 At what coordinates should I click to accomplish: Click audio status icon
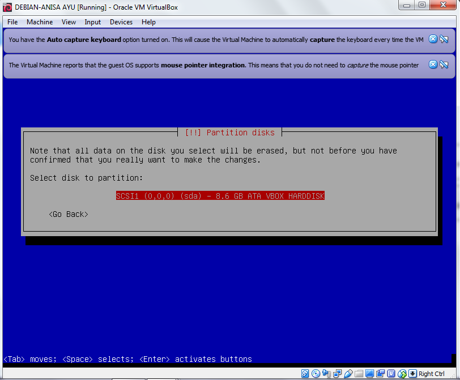point(326,374)
